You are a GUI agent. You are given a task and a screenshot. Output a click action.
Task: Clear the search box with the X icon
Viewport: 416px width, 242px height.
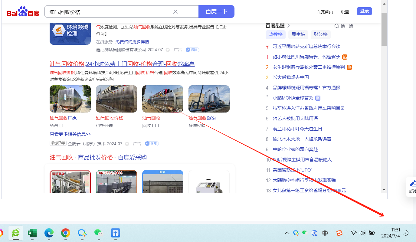tap(175, 12)
